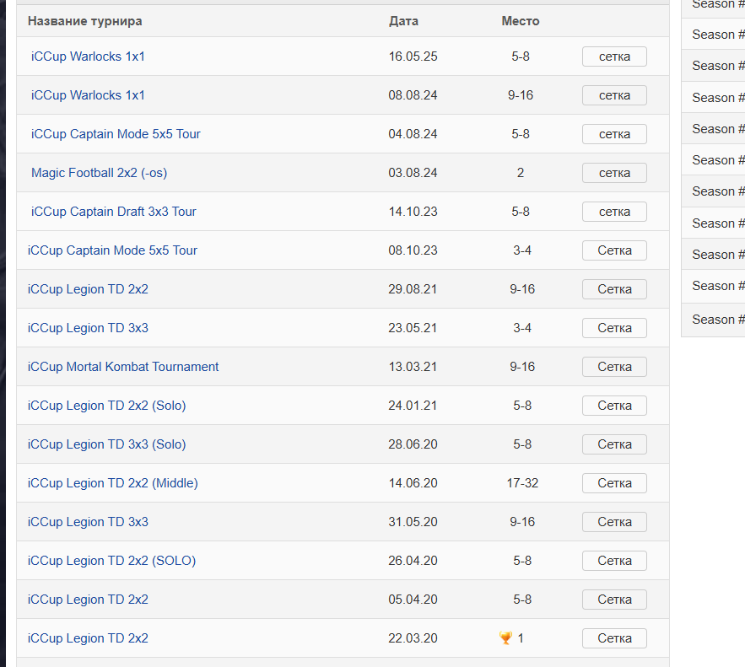This screenshot has width=745, height=667.
Task: Select the date 03.08.24 cell
Action: 413,173
